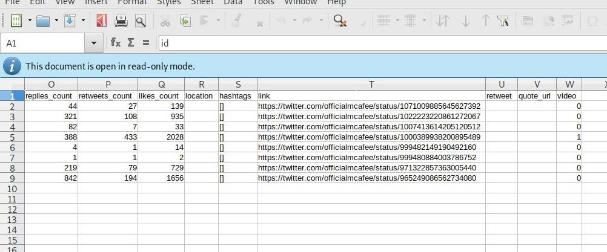
Task: Toggle Print Preview
Action: point(141,21)
